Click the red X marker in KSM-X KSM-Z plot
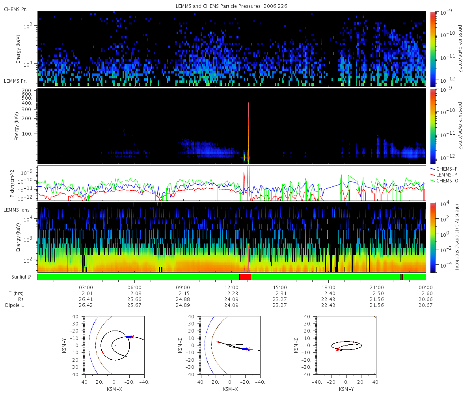The height and width of the screenshot is (394, 473). (248, 349)
